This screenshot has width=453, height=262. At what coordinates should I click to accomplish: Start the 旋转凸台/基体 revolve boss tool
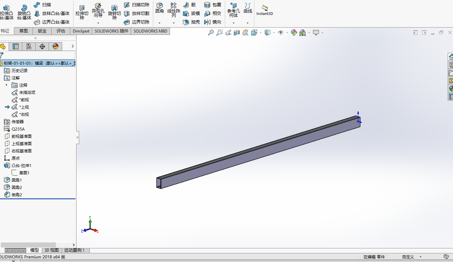coord(24,12)
